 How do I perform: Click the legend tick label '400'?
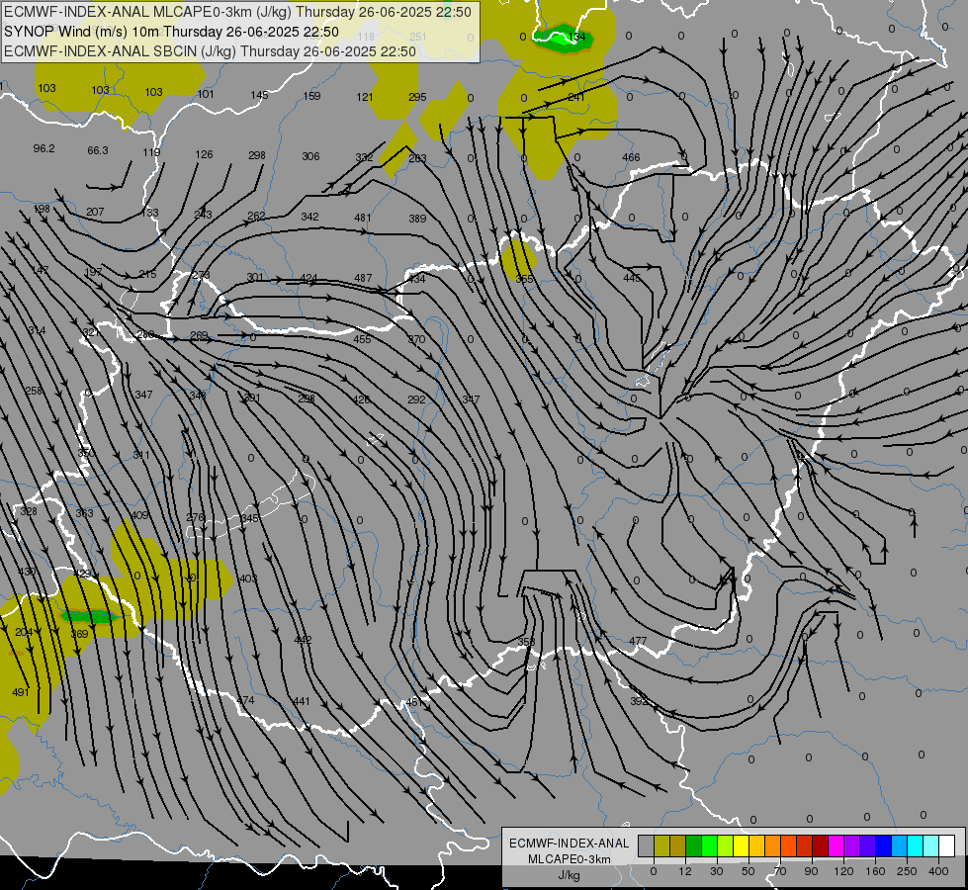click(938, 871)
